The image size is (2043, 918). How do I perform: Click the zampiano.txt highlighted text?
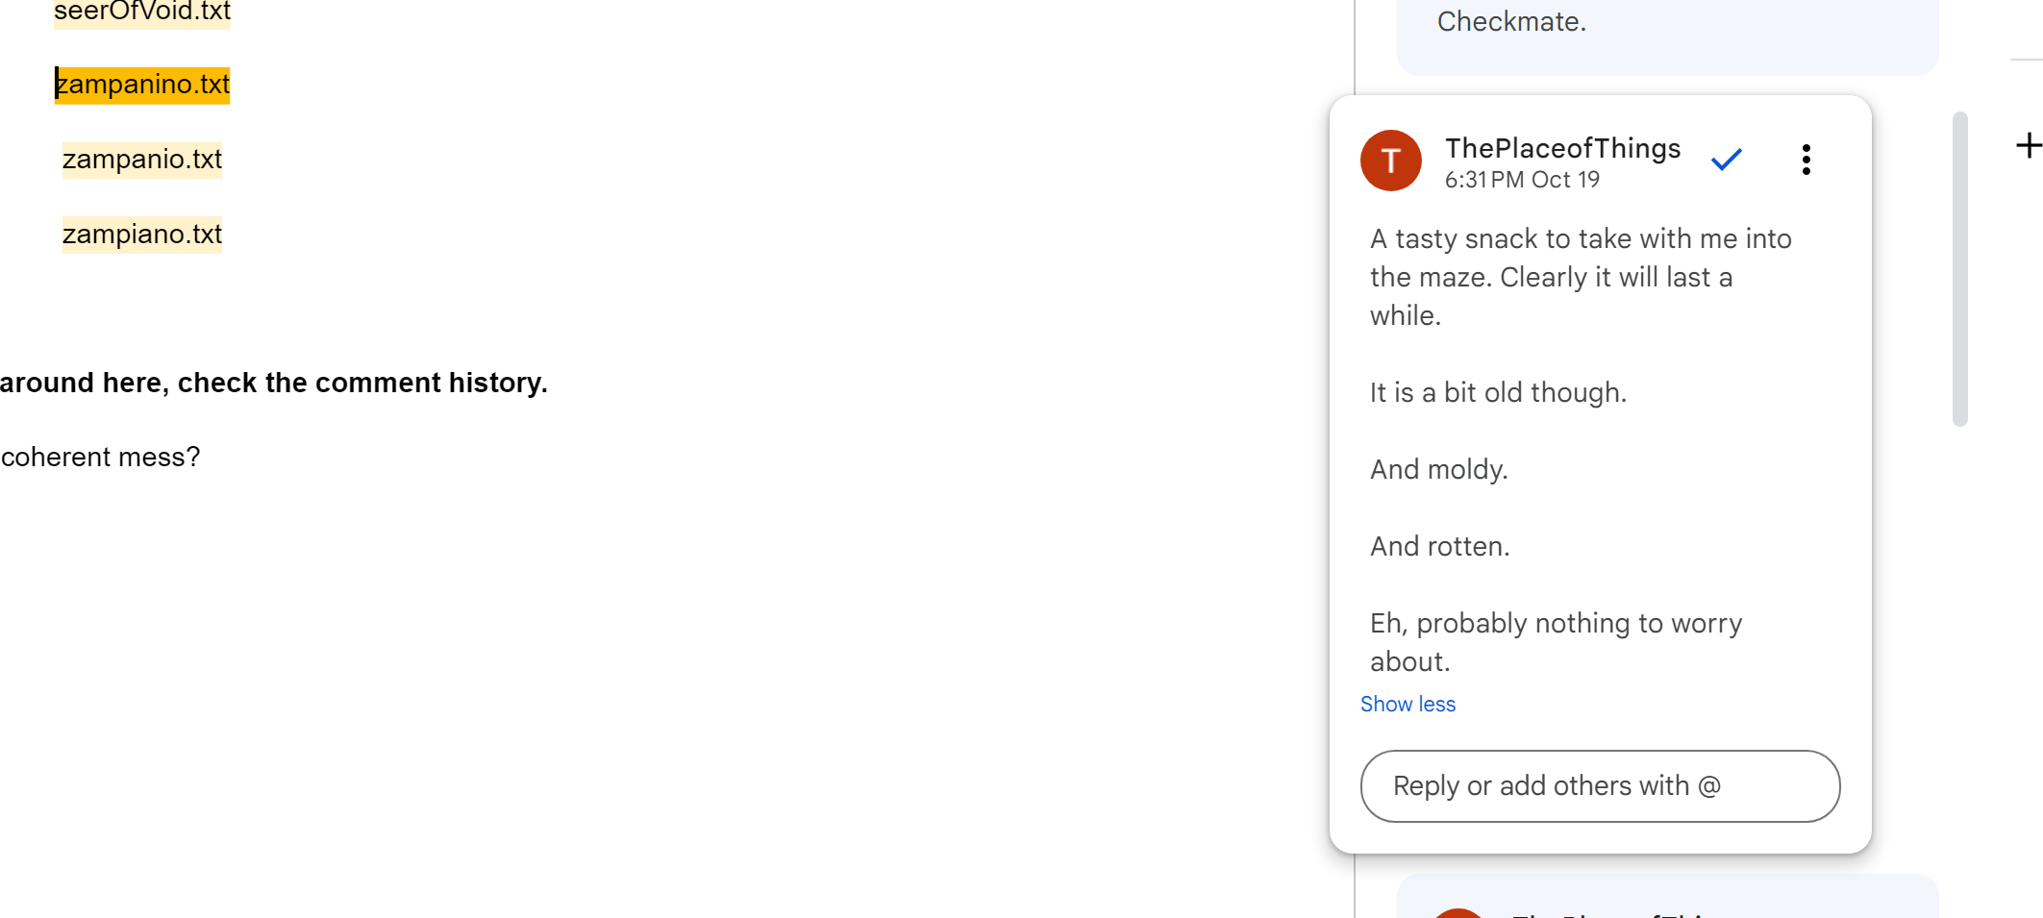tap(142, 235)
